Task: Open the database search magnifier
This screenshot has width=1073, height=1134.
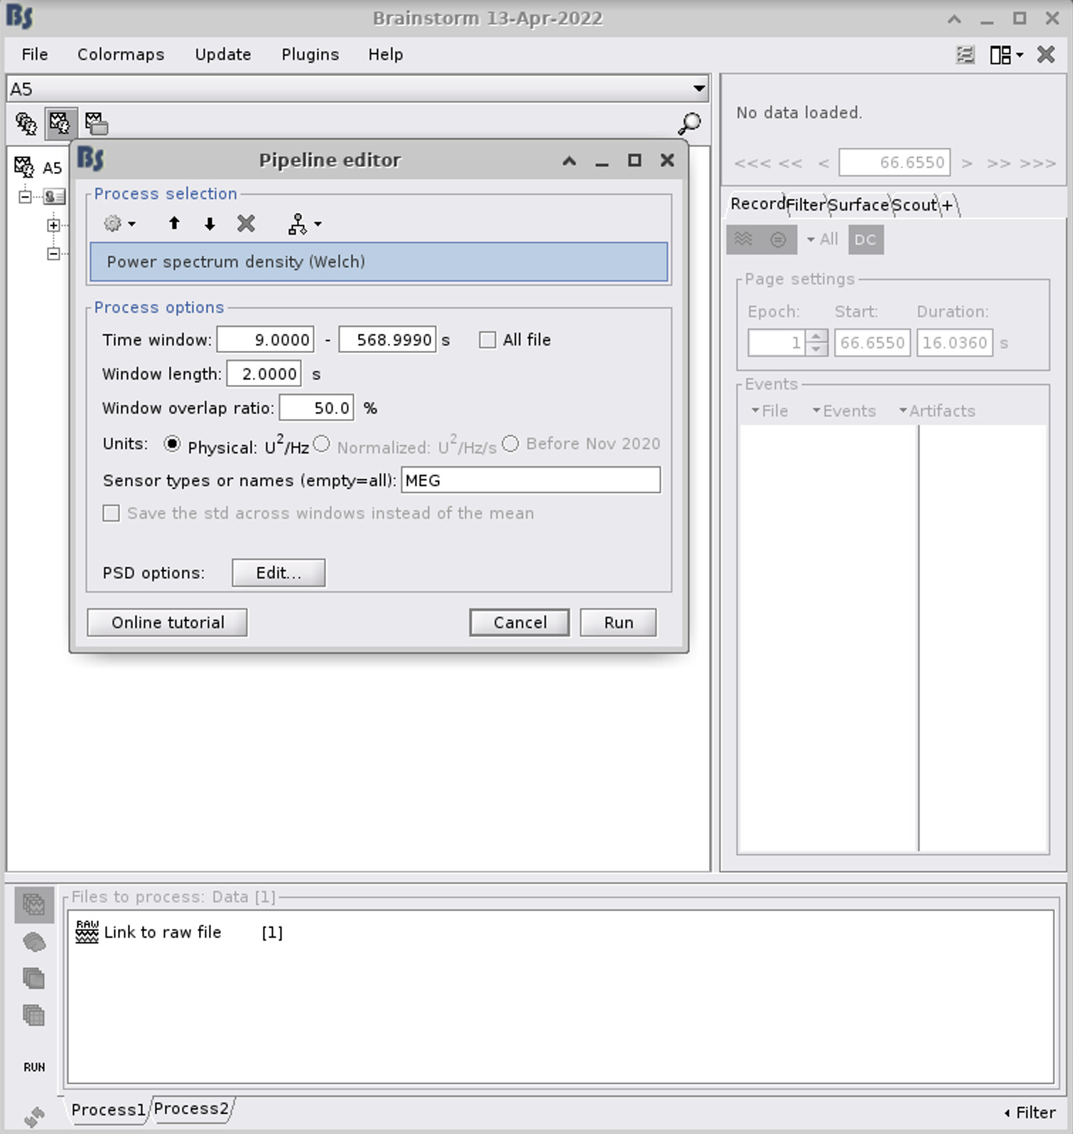Action: [x=689, y=124]
